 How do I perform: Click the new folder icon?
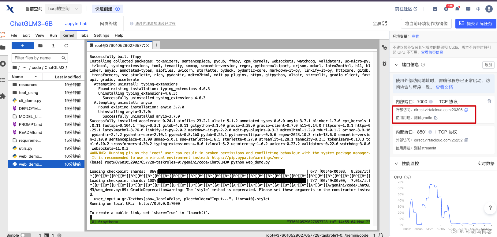coord(40,46)
